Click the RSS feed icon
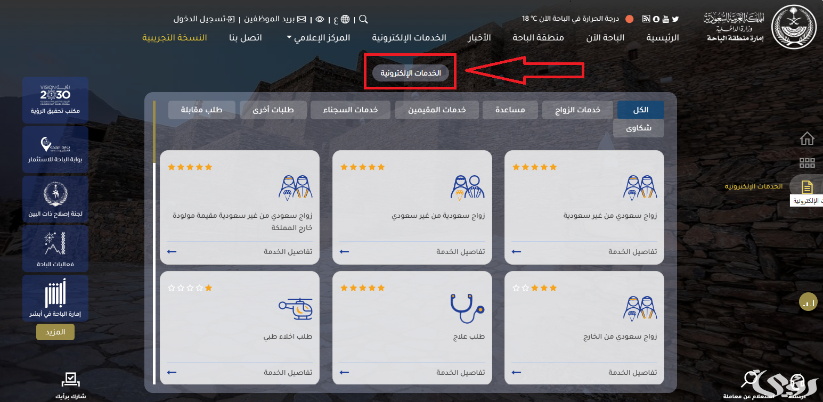823x402 pixels. tap(646, 19)
